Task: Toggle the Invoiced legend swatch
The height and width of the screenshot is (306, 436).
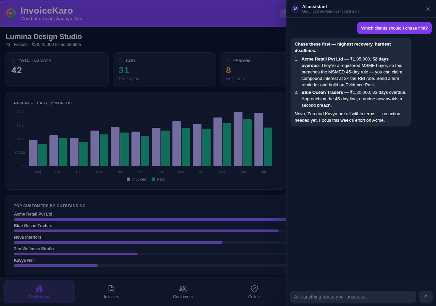Action: click(x=128, y=179)
